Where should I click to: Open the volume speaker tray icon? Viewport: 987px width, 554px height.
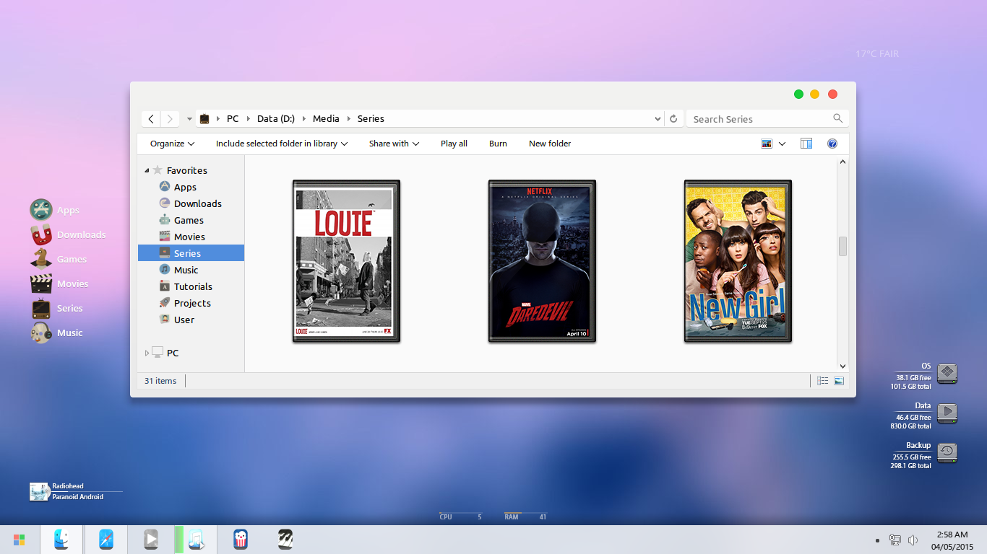point(913,540)
